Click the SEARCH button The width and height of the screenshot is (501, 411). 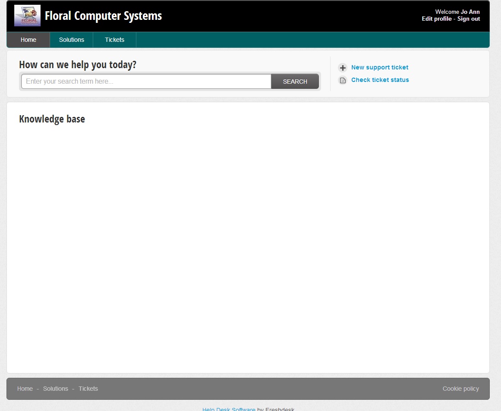click(295, 82)
